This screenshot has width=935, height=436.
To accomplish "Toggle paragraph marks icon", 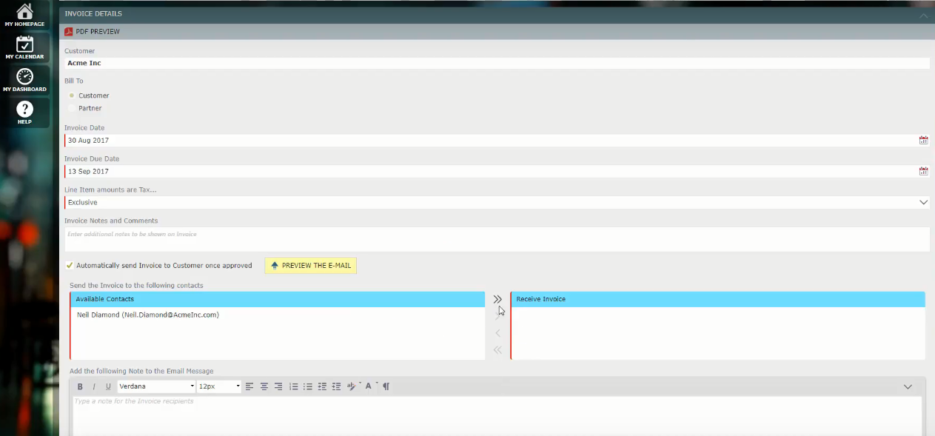I will click(386, 386).
